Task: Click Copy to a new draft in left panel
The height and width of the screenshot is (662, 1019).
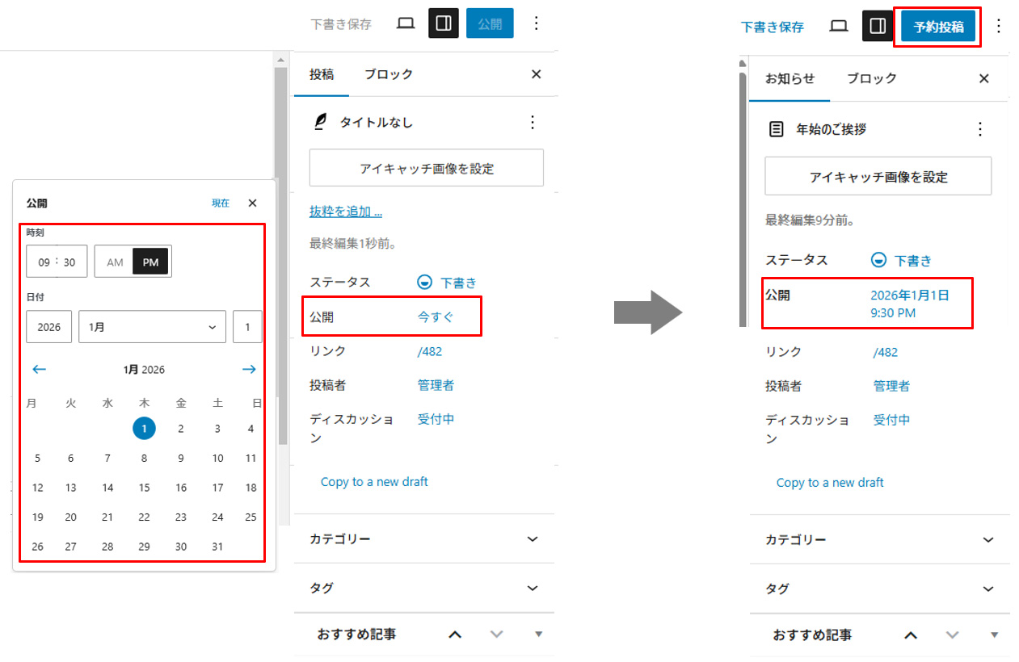Action: tap(374, 481)
